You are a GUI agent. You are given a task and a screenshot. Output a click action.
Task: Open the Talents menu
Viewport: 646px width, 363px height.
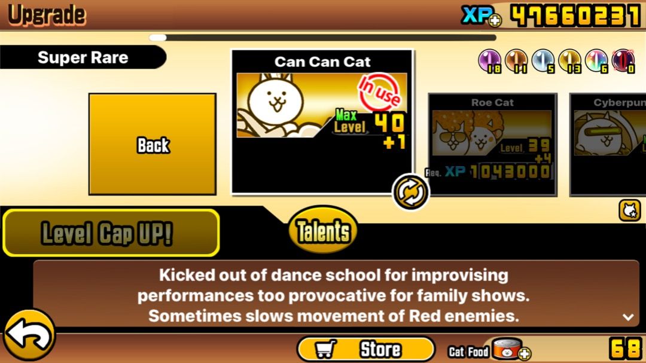coord(323,230)
